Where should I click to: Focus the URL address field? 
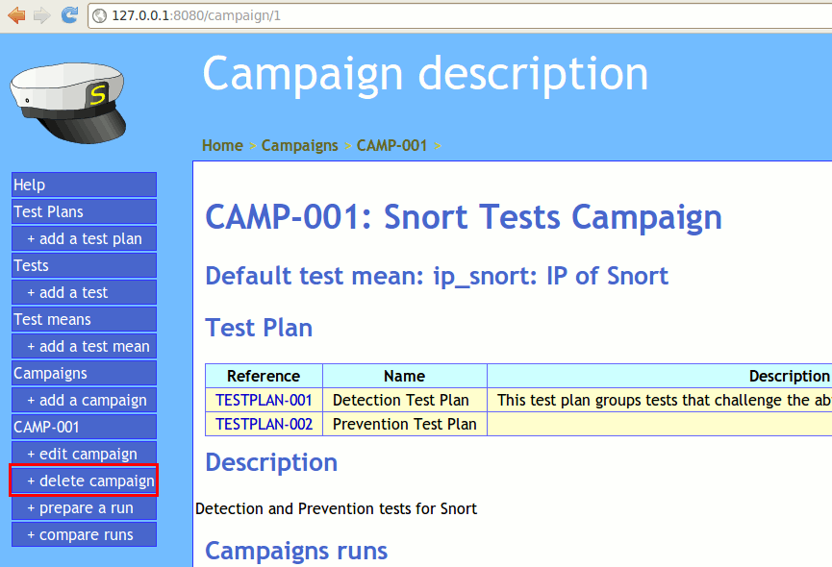click(385, 16)
